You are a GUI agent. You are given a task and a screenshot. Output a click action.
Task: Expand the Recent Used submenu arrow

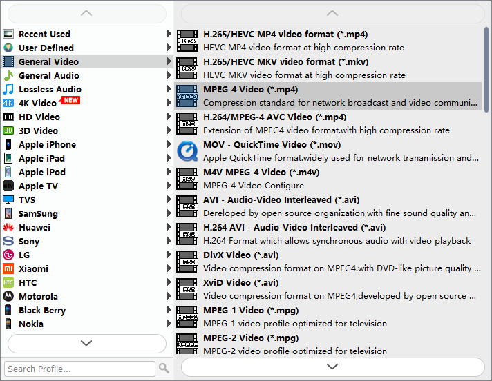pos(169,34)
